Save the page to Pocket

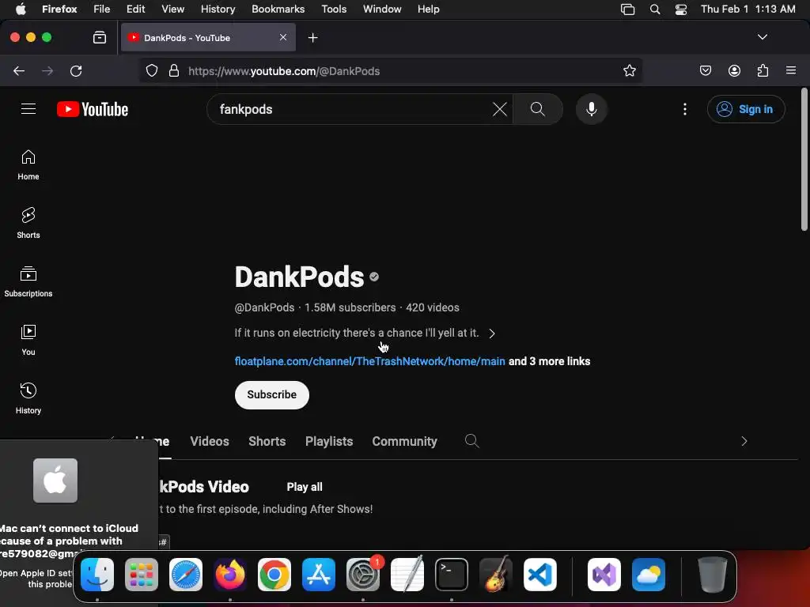coord(705,70)
